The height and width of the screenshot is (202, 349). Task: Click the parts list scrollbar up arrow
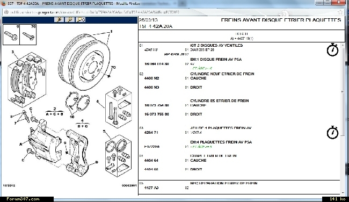(343, 44)
